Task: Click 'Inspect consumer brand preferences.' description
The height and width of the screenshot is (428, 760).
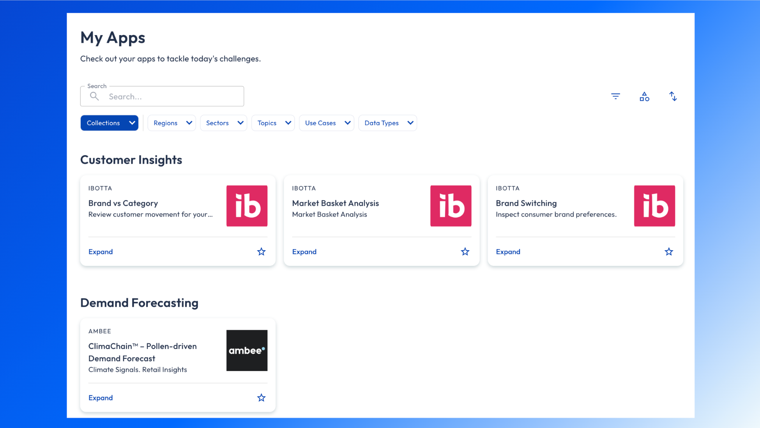Action: (x=556, y=214)
